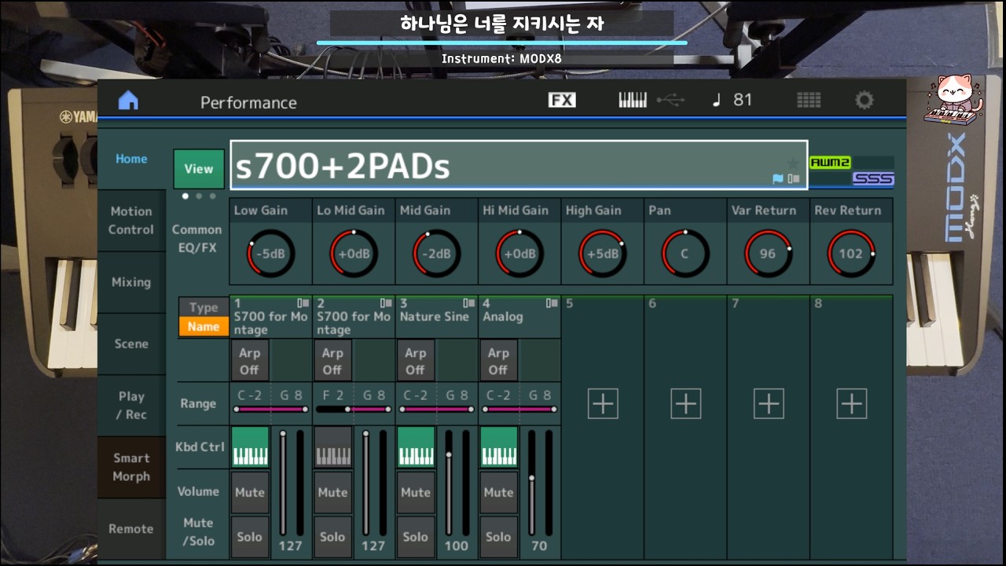
Task: Adjust part 3 volume fader at 100
Action: click(x=449, y=483)
